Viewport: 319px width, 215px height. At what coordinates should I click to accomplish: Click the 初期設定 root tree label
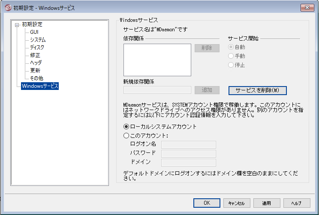tap(32, 24)
